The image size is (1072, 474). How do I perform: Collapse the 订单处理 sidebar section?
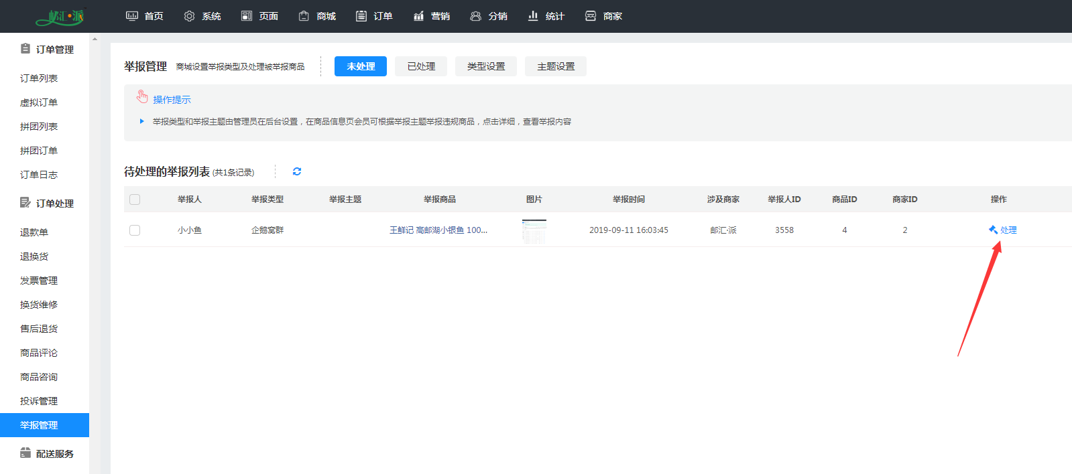click(x=47, y=204)
